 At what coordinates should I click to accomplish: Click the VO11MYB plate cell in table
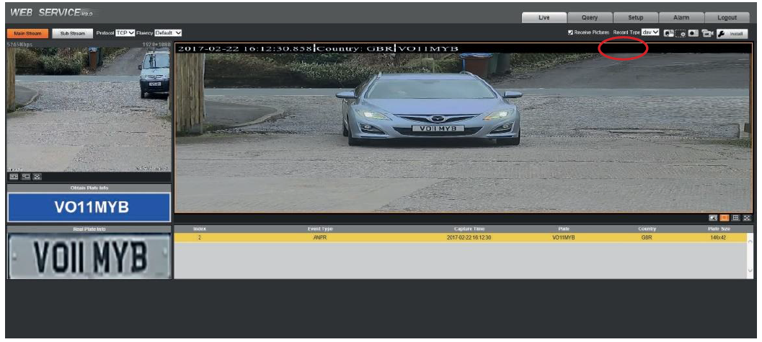[564, 238]
